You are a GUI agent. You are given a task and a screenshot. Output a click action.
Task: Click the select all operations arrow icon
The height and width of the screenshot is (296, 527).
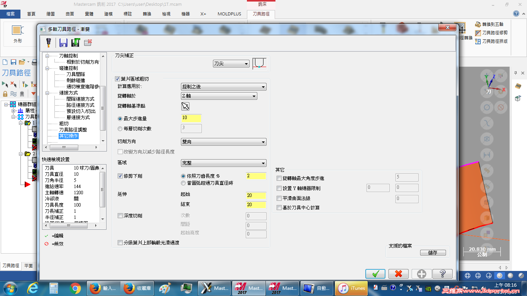pyautogui.click(x=5, y=84)
